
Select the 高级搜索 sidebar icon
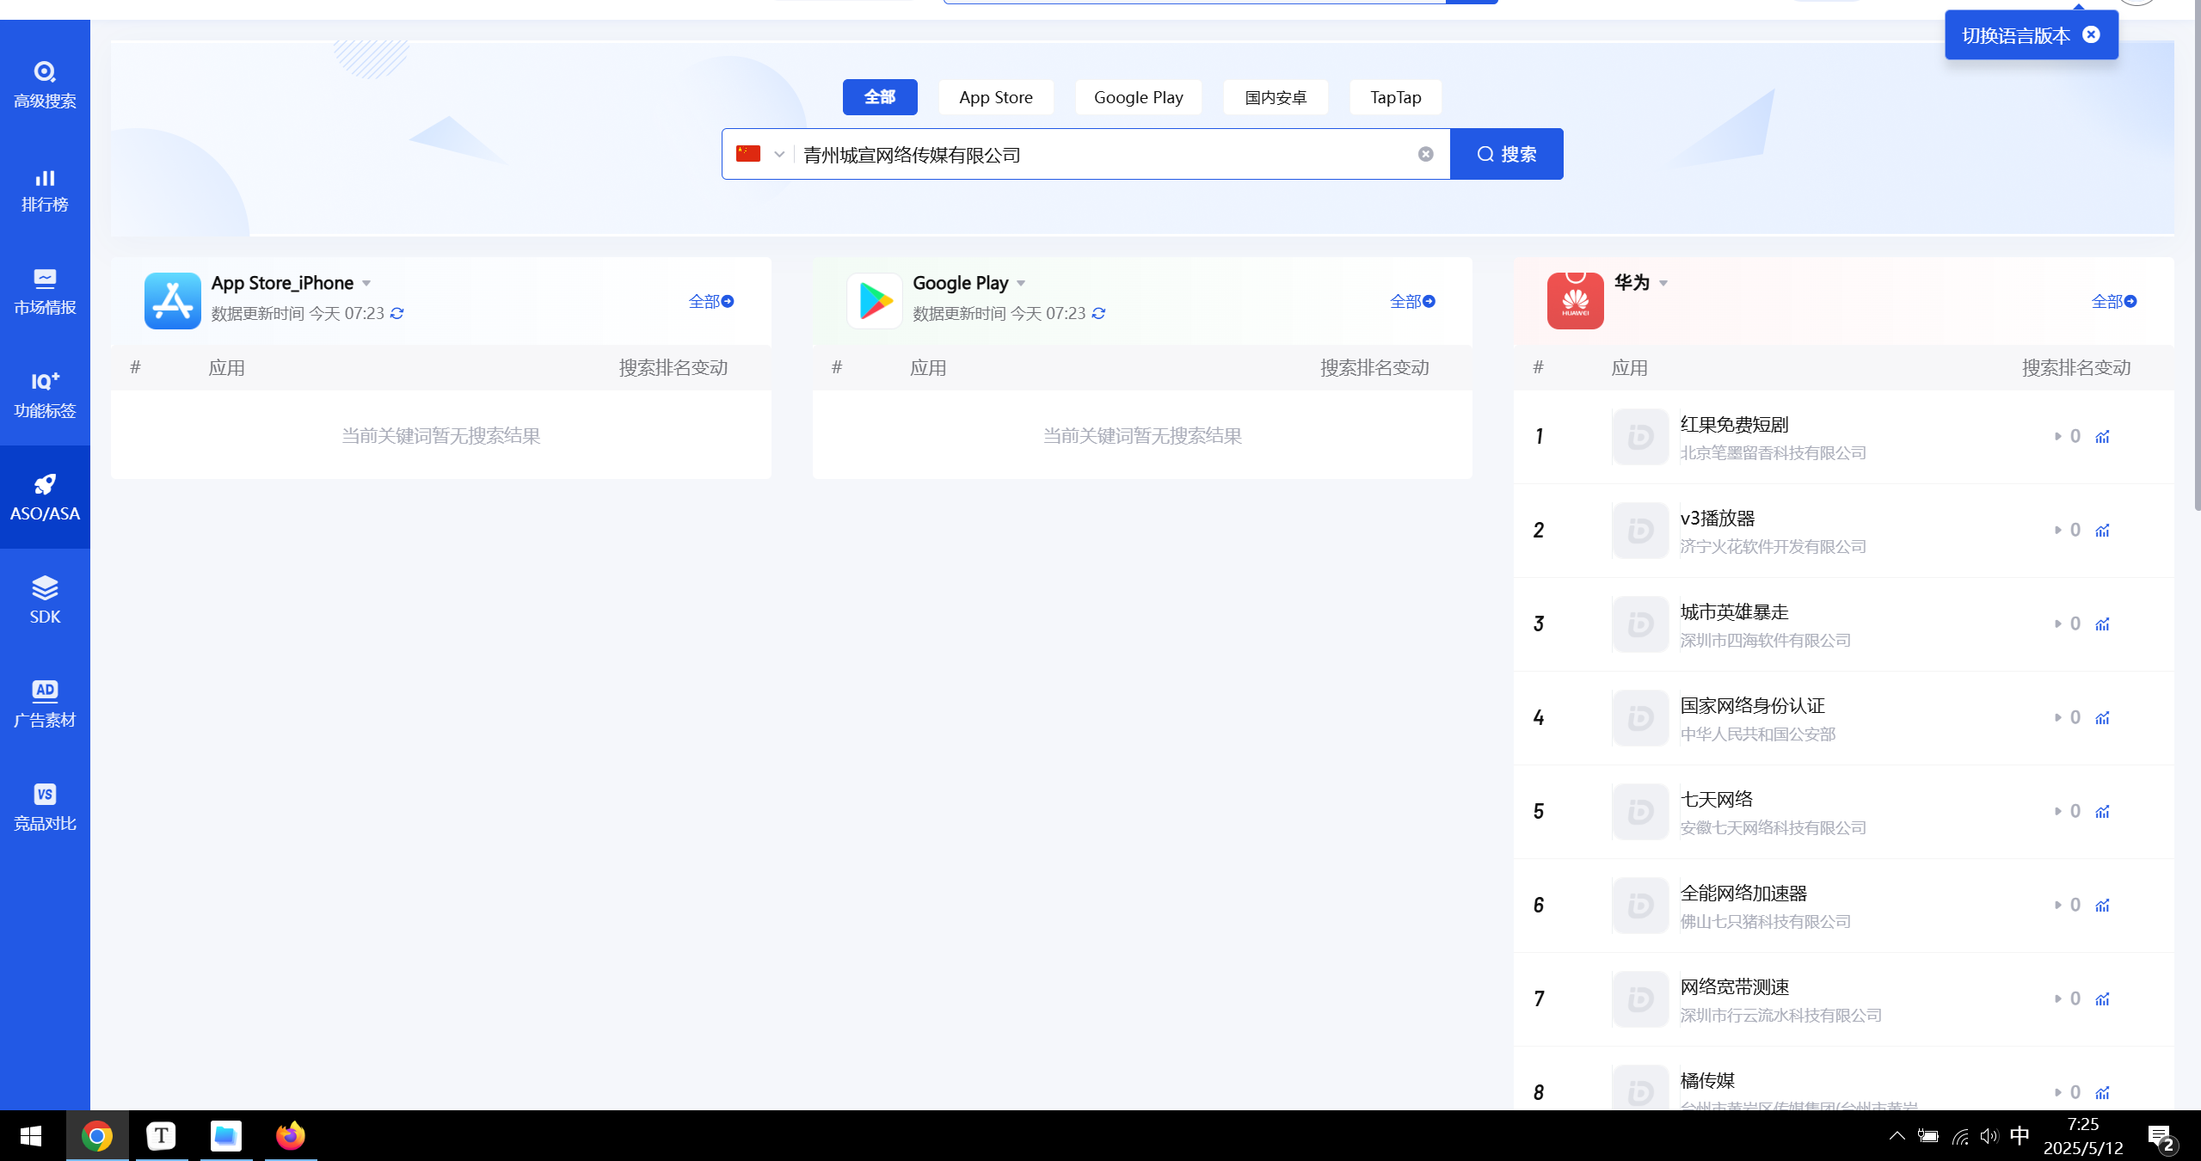coord(44,83)
